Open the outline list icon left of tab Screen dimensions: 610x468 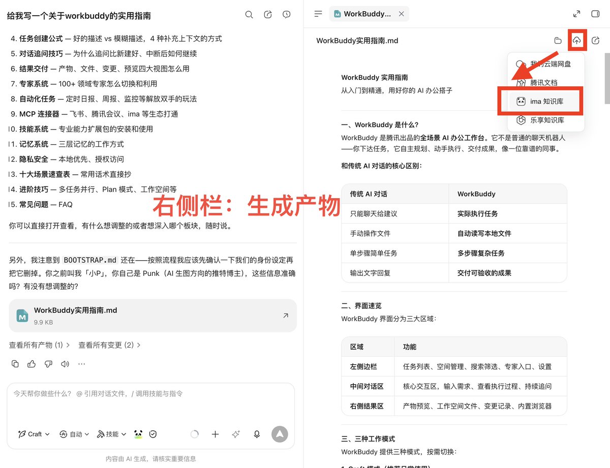[318, 14]
